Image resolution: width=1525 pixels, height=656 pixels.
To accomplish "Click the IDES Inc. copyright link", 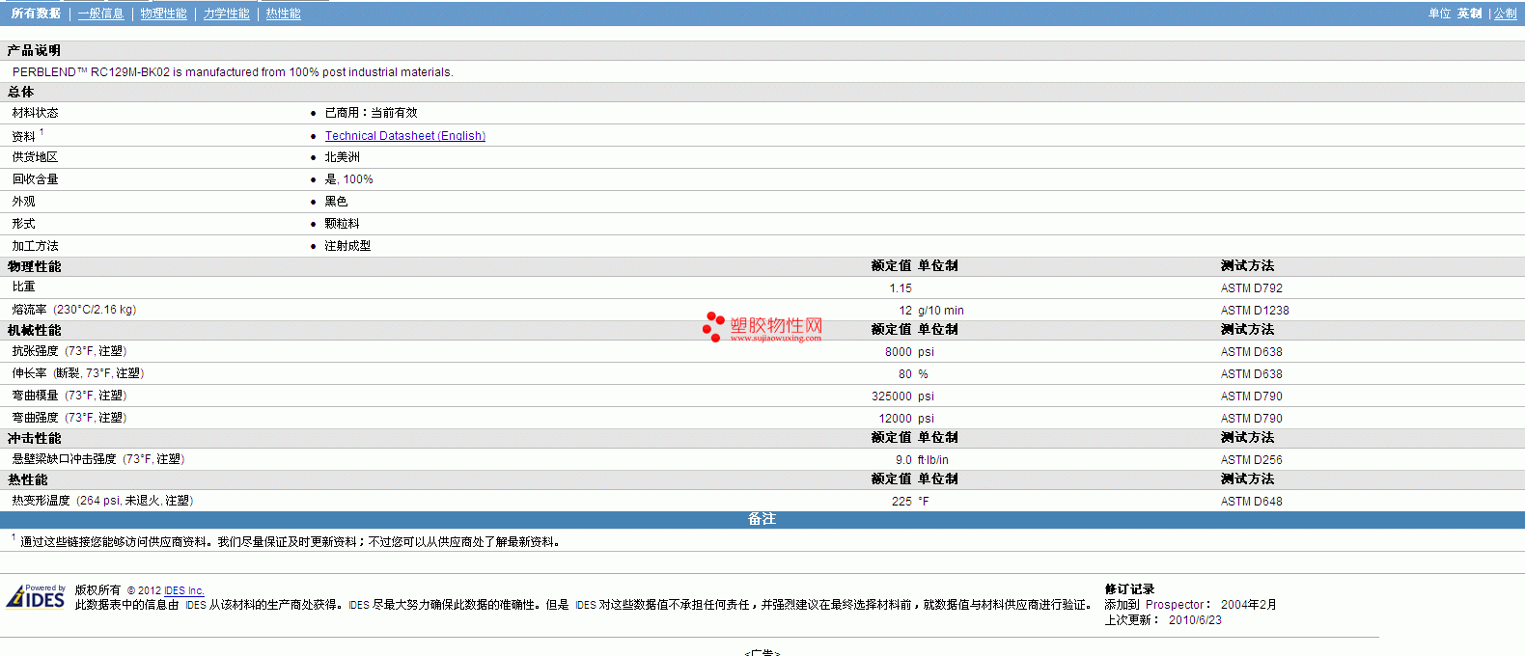I will pos(184,590).
